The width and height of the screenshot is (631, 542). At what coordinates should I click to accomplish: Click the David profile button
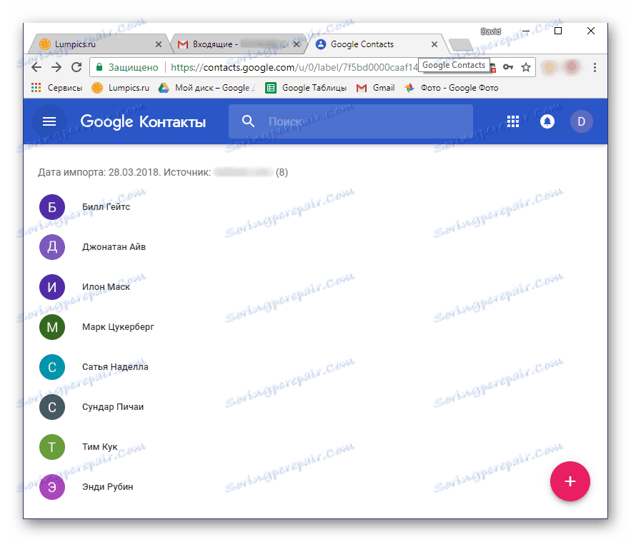pos(490,31)
